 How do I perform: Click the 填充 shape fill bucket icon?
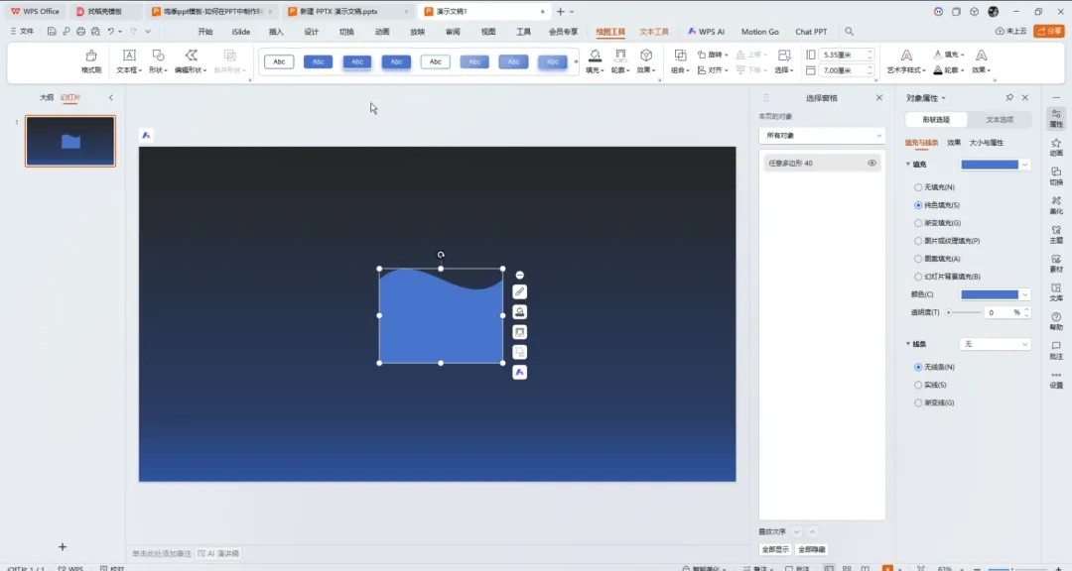pyautogui.click(x=595, y=56)
